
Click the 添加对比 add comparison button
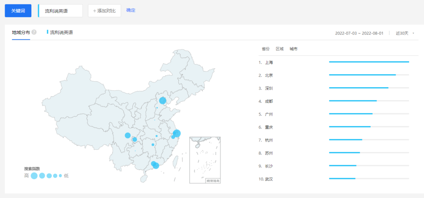(104, 11)
